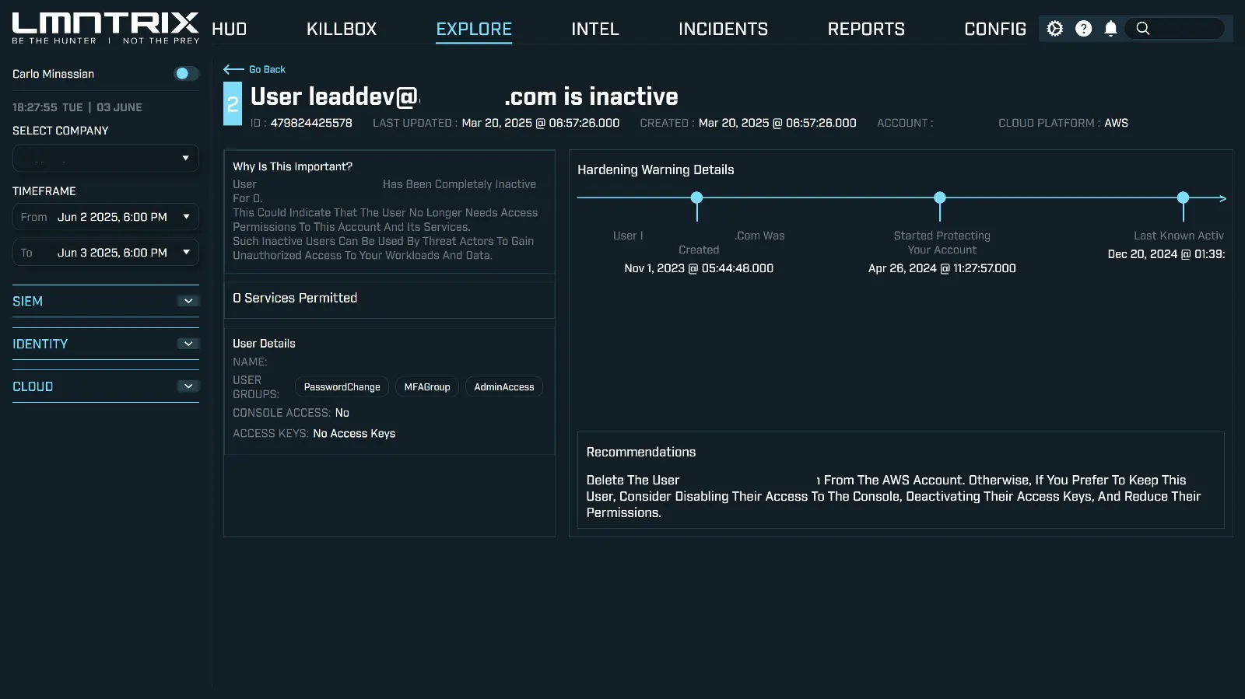Click the severity 2 badge

(x=233, y=104)
